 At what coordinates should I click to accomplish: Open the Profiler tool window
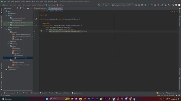(66, 93)
